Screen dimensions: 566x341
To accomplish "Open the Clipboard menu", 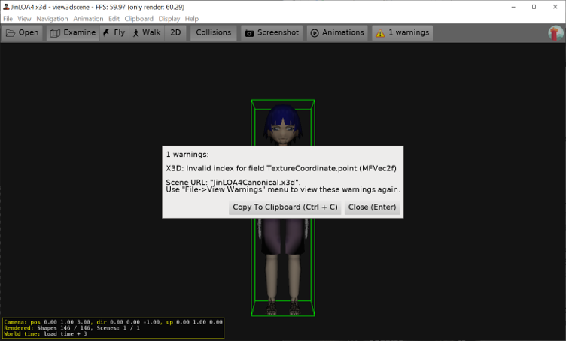I will (x=139, y=18).
